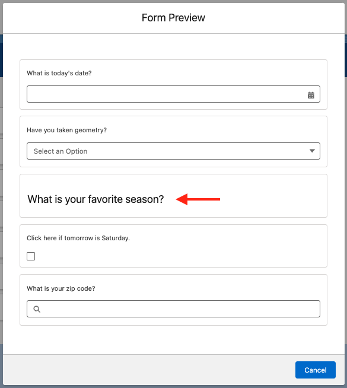Click the 'Have you taken geometry?' label
The width and height of the screenshot is (347, 388).
pyautogui.click(x=66, y=130)
